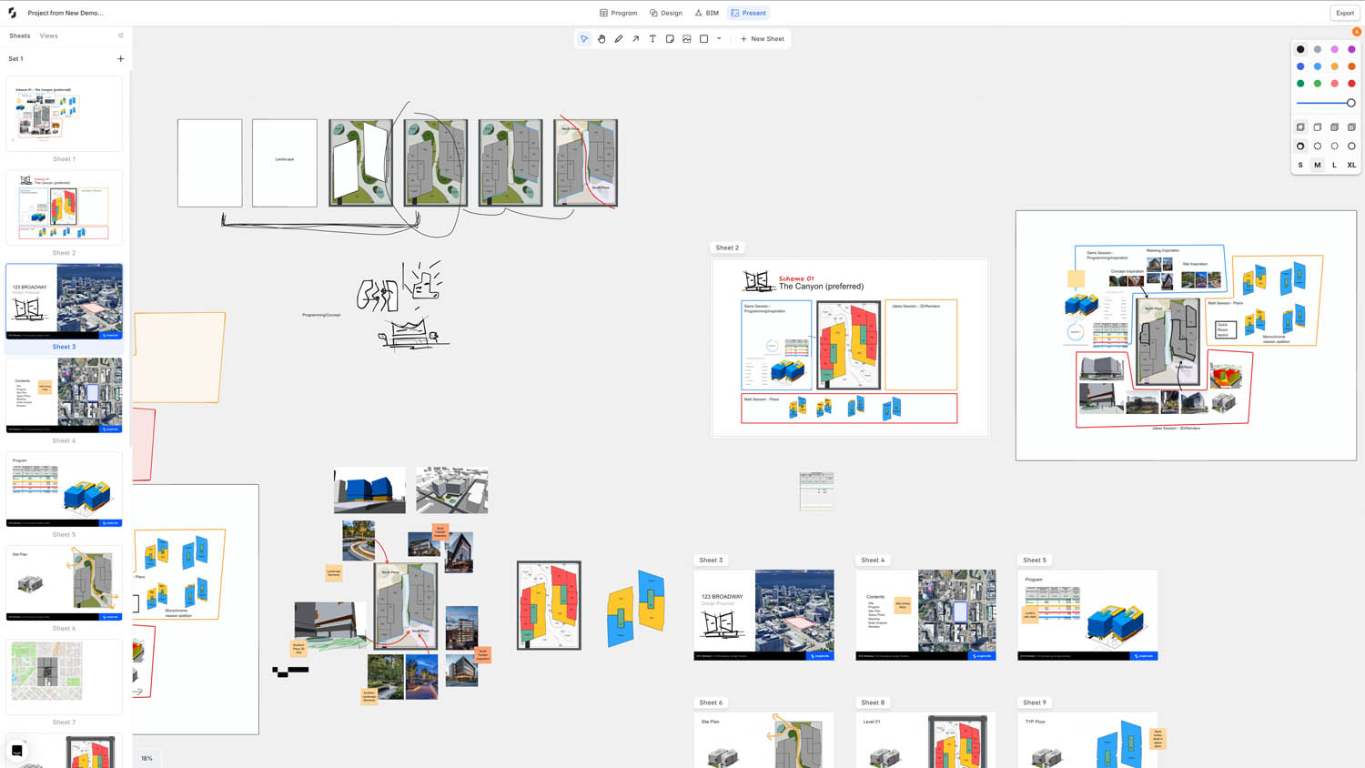
Task: Collapse the left sheets sidebar
Action: (121, 35)
